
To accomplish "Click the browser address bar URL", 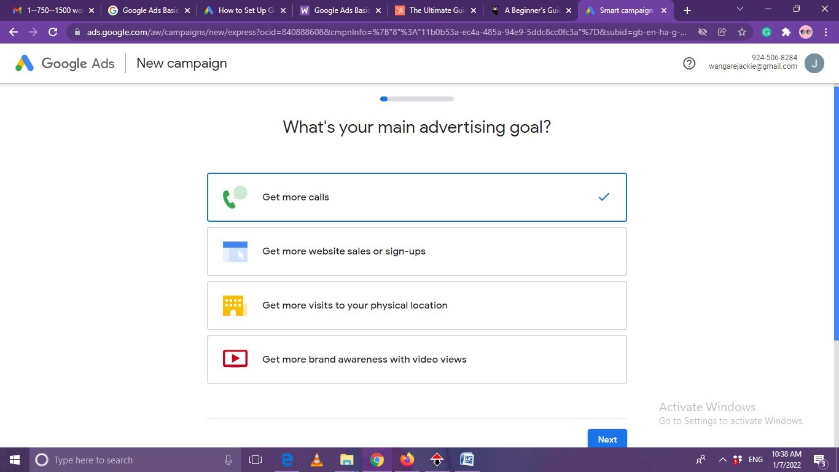I will (387, 32).
